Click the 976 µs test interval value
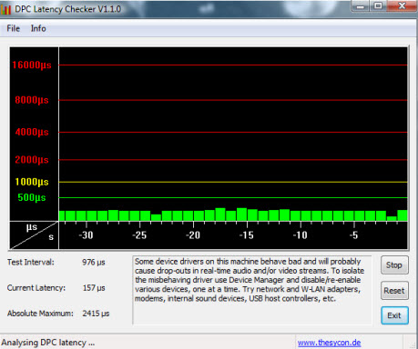Screen dimensions: 418x349 coord(94,262)
